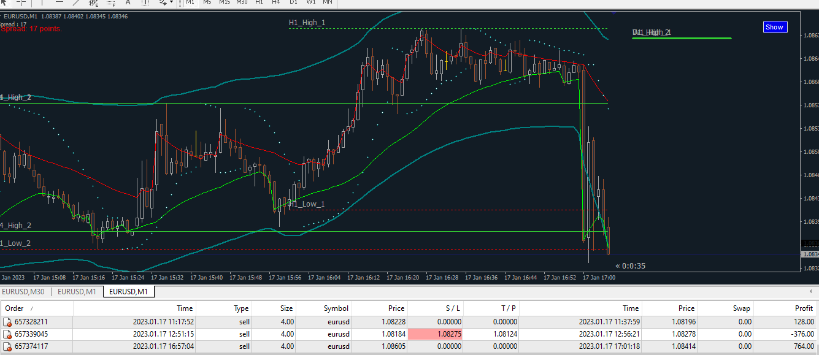819x355 pixels.
Task: Open the unselected middle EURUSD,M1 chart tab
Action: 77,291
